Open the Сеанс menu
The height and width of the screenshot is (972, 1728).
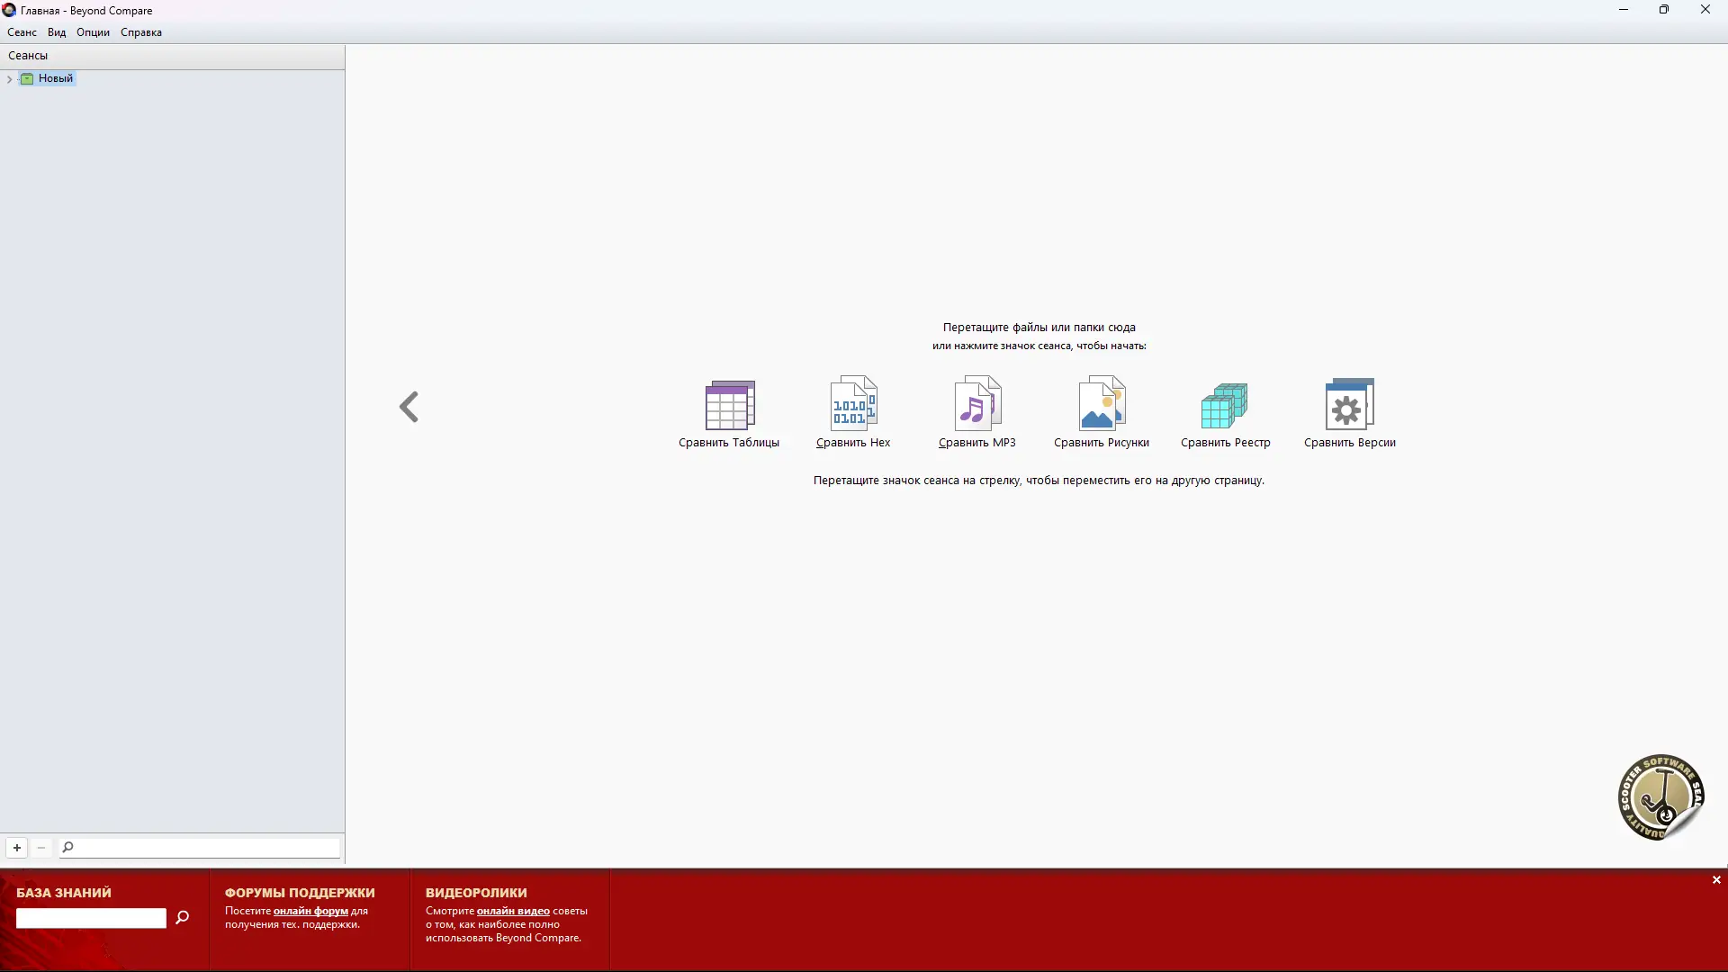[22, 32]
